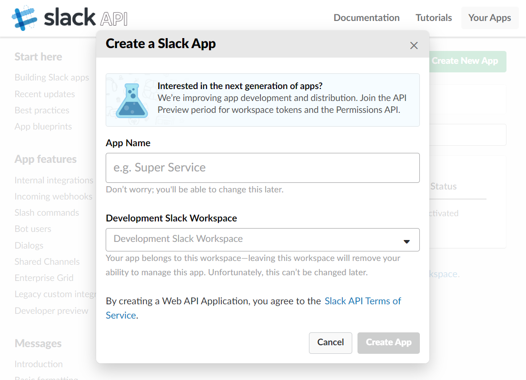526x380 pixels.
Task: Click the 'Create a Slack App' dialog title
Action: pyautogui.click(x=161, y=44)
